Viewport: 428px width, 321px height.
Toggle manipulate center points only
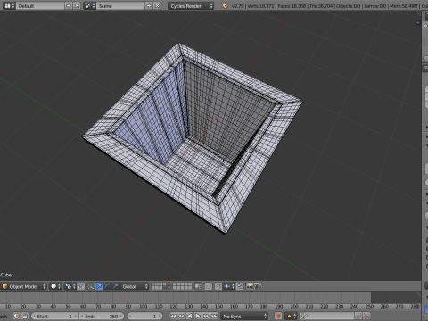tap(81, 286)
